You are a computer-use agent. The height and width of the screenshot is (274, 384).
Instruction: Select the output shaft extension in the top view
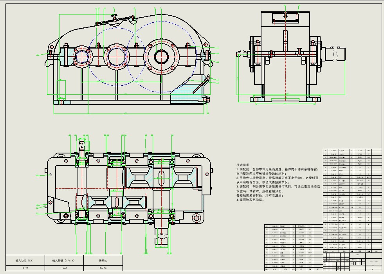[162, 236]
